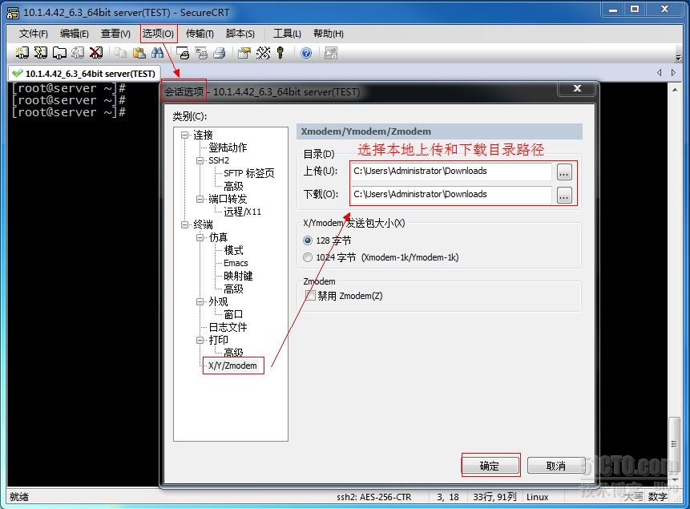Check the 禁用 Zmodem checkbox

click(310, 296)
